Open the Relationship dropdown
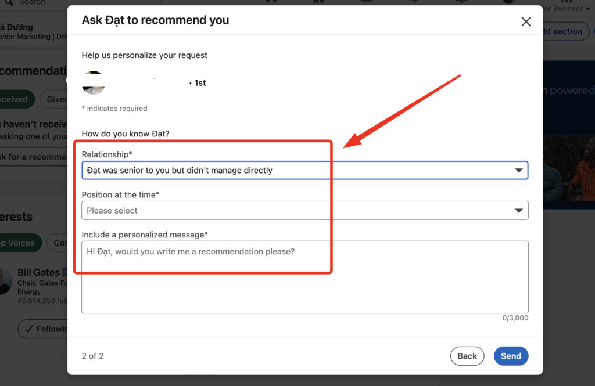595x386 pixels. tap(304, 170)
